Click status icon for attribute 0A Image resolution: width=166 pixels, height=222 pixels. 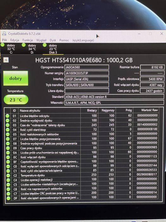tap(8, 153)
